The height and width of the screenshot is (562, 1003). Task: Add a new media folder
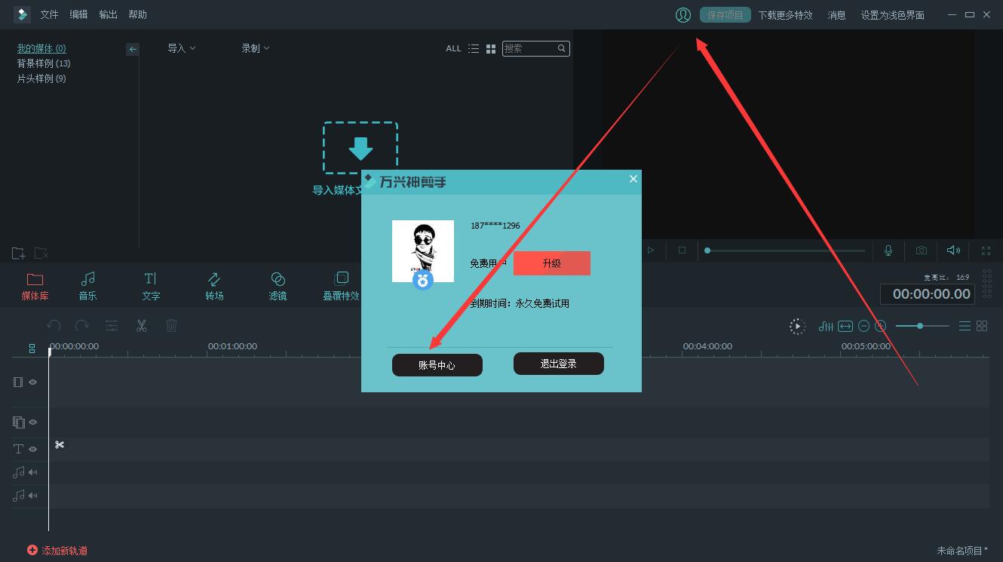(x=19, y=253)
